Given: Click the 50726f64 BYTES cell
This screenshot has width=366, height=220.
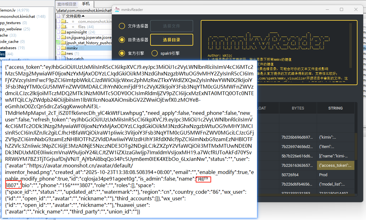Looking at the screenshot, I should (298, 175).
